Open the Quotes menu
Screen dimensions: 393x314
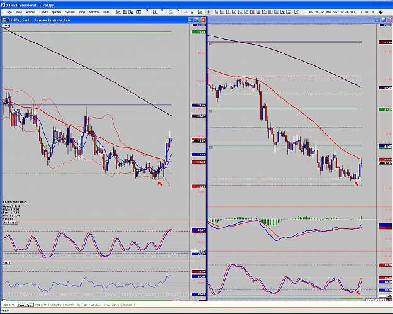pyautogui.click(x=57, y=12)
